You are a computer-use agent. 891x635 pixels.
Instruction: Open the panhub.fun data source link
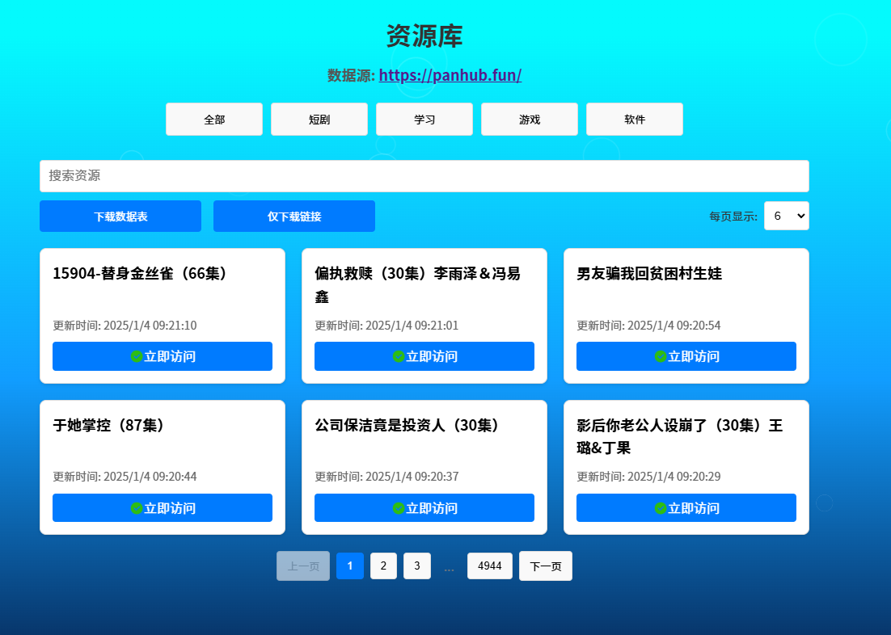click(450, 76)
